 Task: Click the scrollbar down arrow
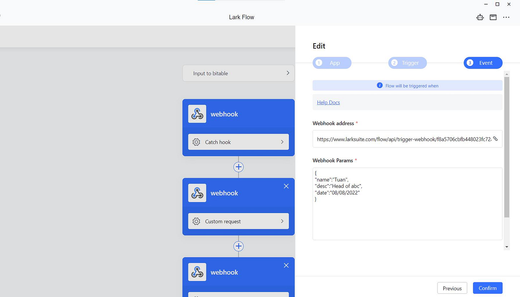tap(507, 247)
